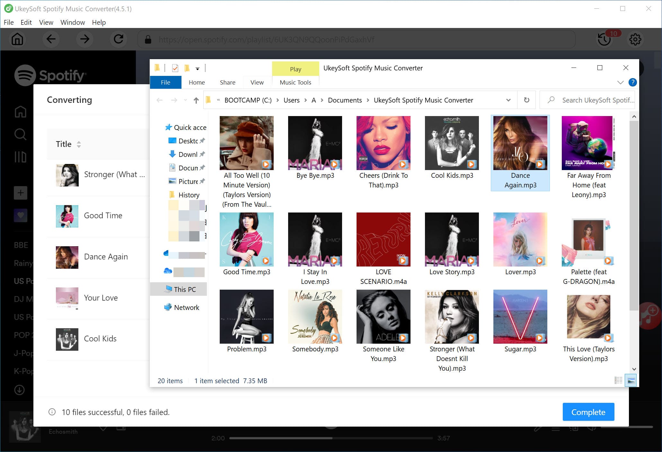
Task: Select the Music Tools ribbon tab
Action: pyautogui.click(x=295, y=82)
